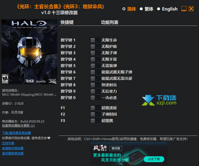199x166 pixels.
Task: Turn on the 无限子弹 switch
Action: click(95, 53)
